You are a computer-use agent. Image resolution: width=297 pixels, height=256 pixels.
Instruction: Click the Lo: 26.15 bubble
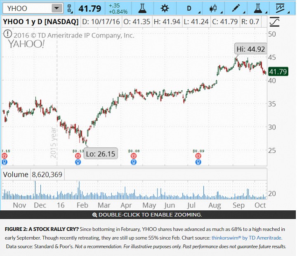(x=101, y=154)
